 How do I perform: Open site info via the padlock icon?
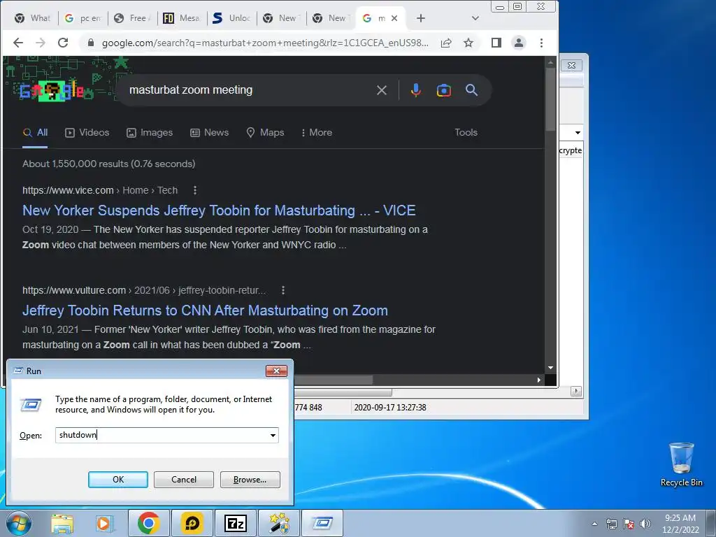coord(91,43)
